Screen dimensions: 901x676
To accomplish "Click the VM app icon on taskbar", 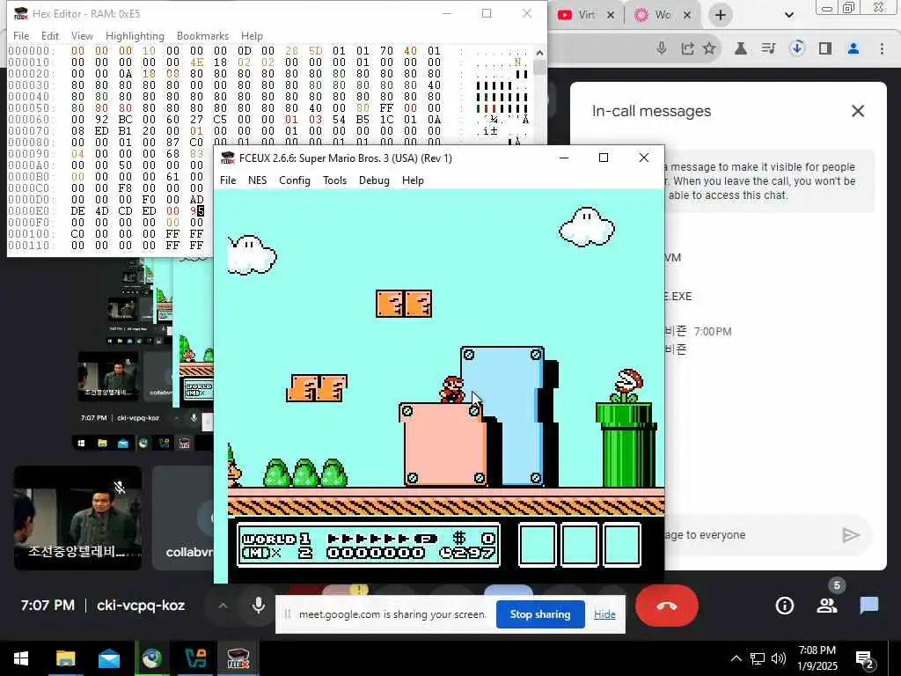I will tap(194, 658).
